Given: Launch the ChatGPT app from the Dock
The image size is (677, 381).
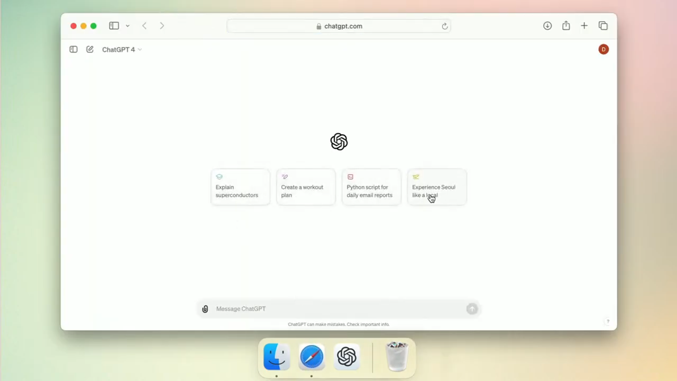Looking at the screenshot, I should coord(347,357).
